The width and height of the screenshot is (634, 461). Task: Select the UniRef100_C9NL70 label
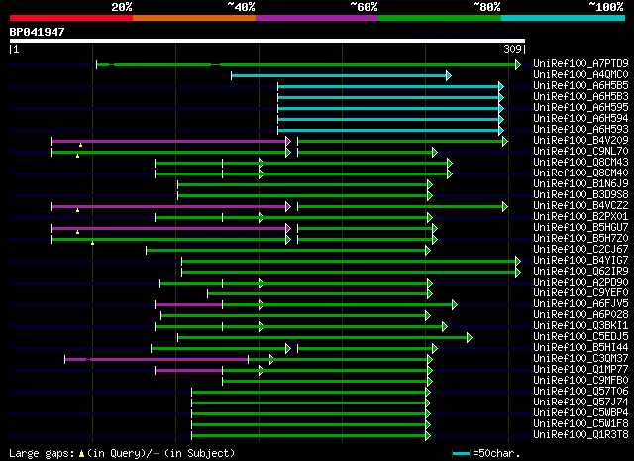581,151
